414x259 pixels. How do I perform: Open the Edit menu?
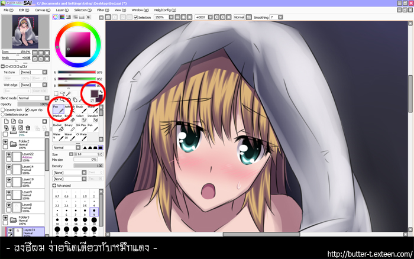pyautogui.click(x=24, y=10)
